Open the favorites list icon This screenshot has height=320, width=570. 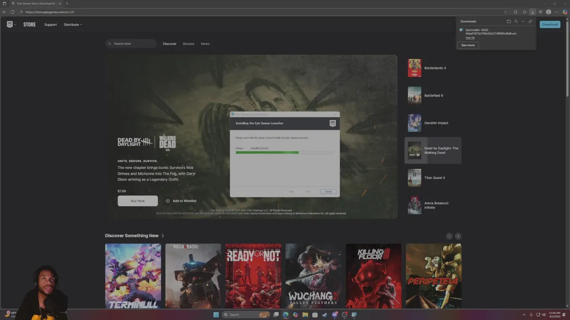coord(525,12)
